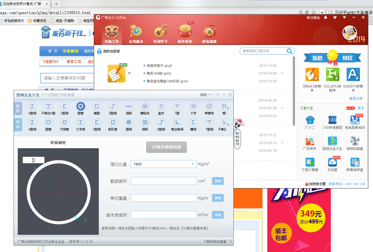Screen dimensions: 373x252
Task: Click the 查看全部 link
Action: (356, 99)
